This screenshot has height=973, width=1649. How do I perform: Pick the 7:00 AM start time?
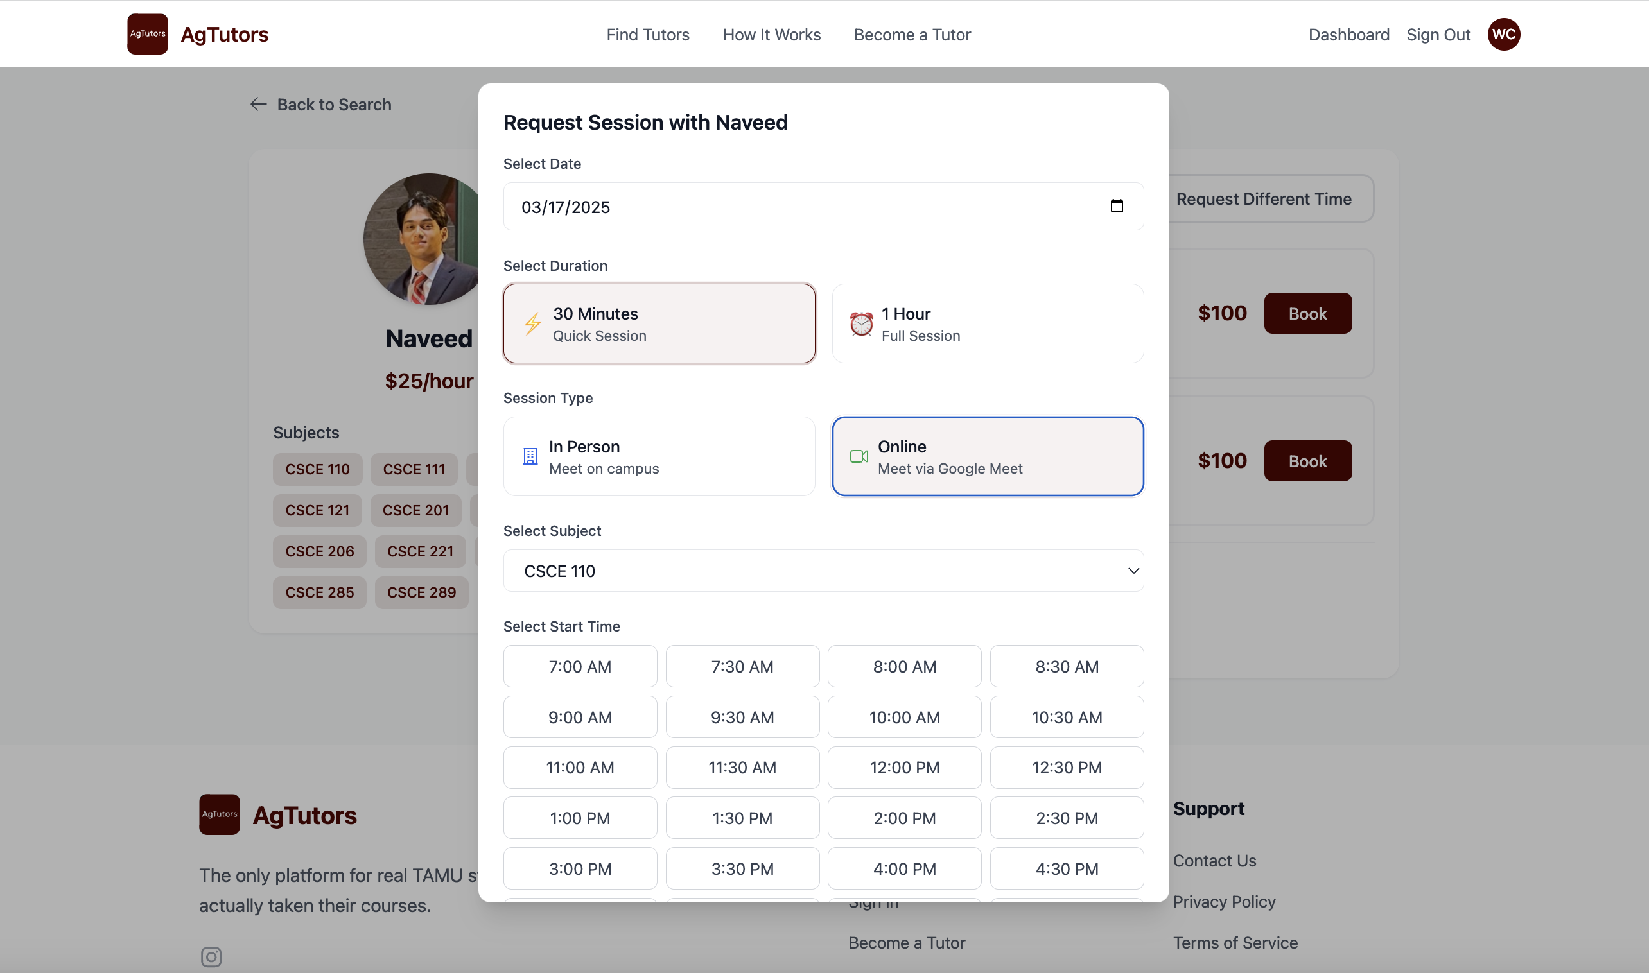[x=580, y=666]
